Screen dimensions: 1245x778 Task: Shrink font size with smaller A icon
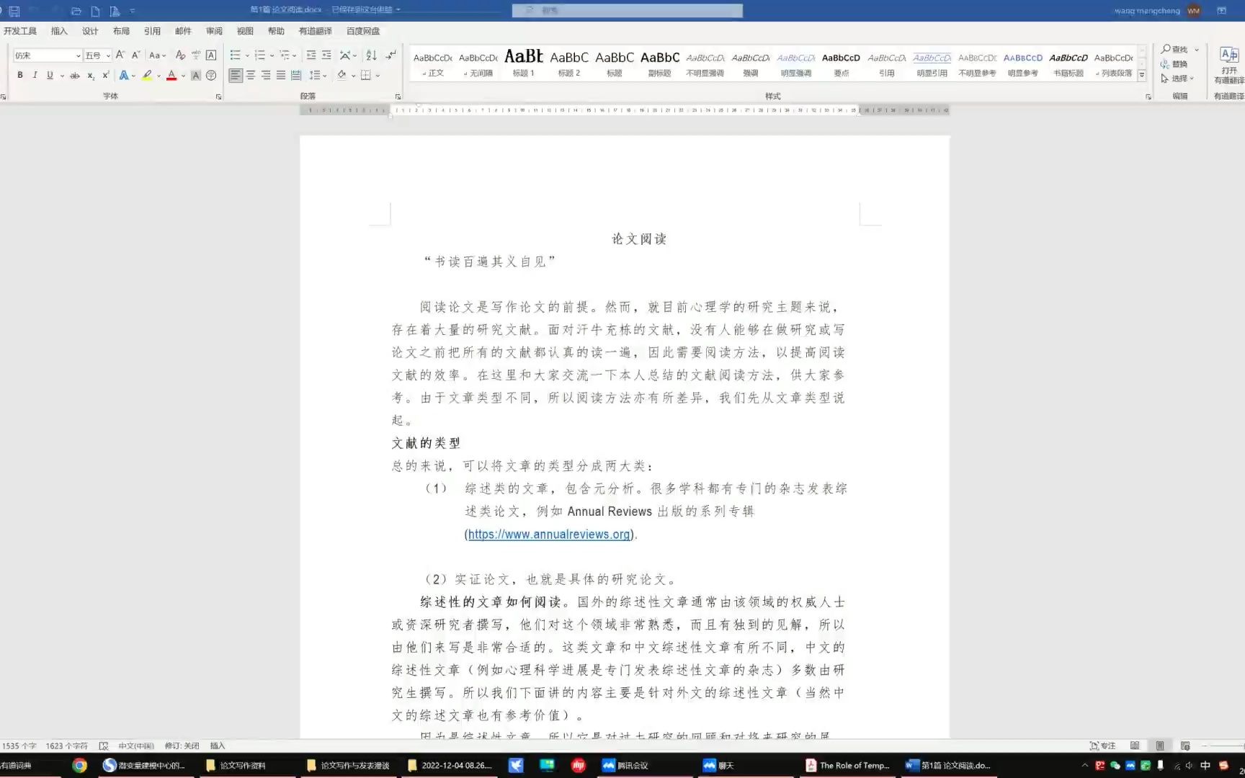pyautogui.click(x=135, y=55)
